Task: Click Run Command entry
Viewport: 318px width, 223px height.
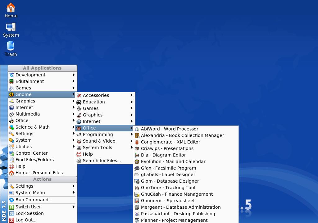Action: click(x=42, y=200)
